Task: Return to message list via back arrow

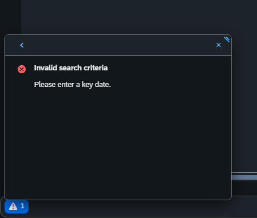Action: click(x=22, y=45)
